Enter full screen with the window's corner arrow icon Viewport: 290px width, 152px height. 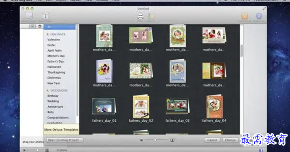click(x=264, y=8)
